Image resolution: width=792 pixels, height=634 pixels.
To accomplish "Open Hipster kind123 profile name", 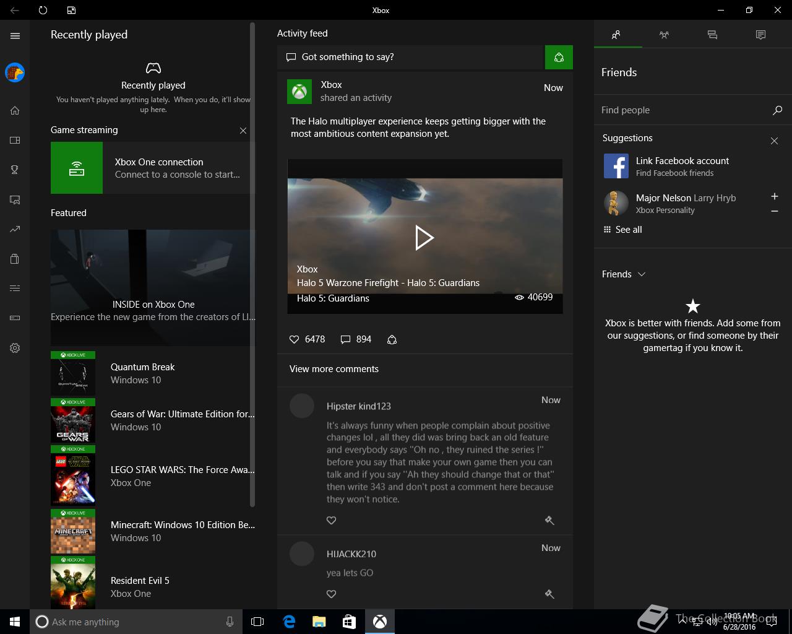I will tap(359, 406).
